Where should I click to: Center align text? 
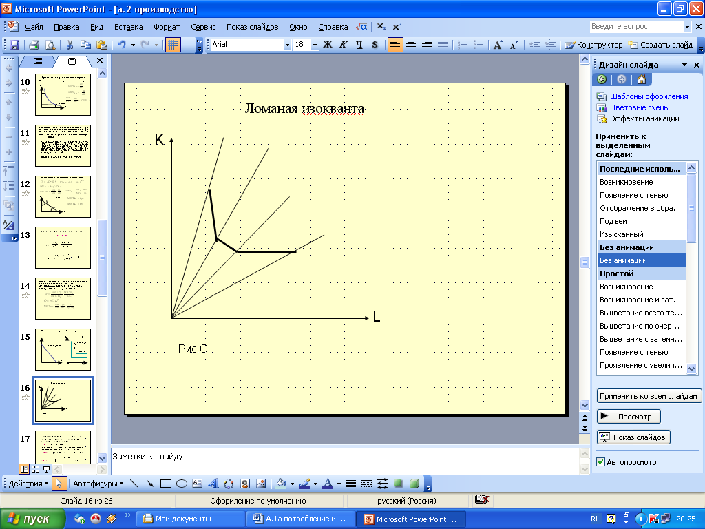(411, 45)
